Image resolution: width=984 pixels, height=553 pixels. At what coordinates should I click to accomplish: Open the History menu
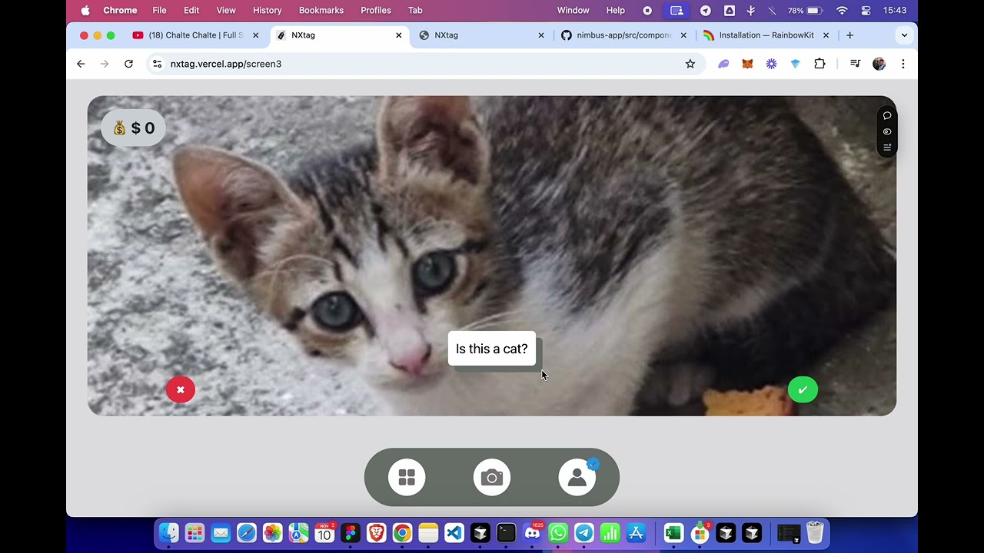[268, 11]
